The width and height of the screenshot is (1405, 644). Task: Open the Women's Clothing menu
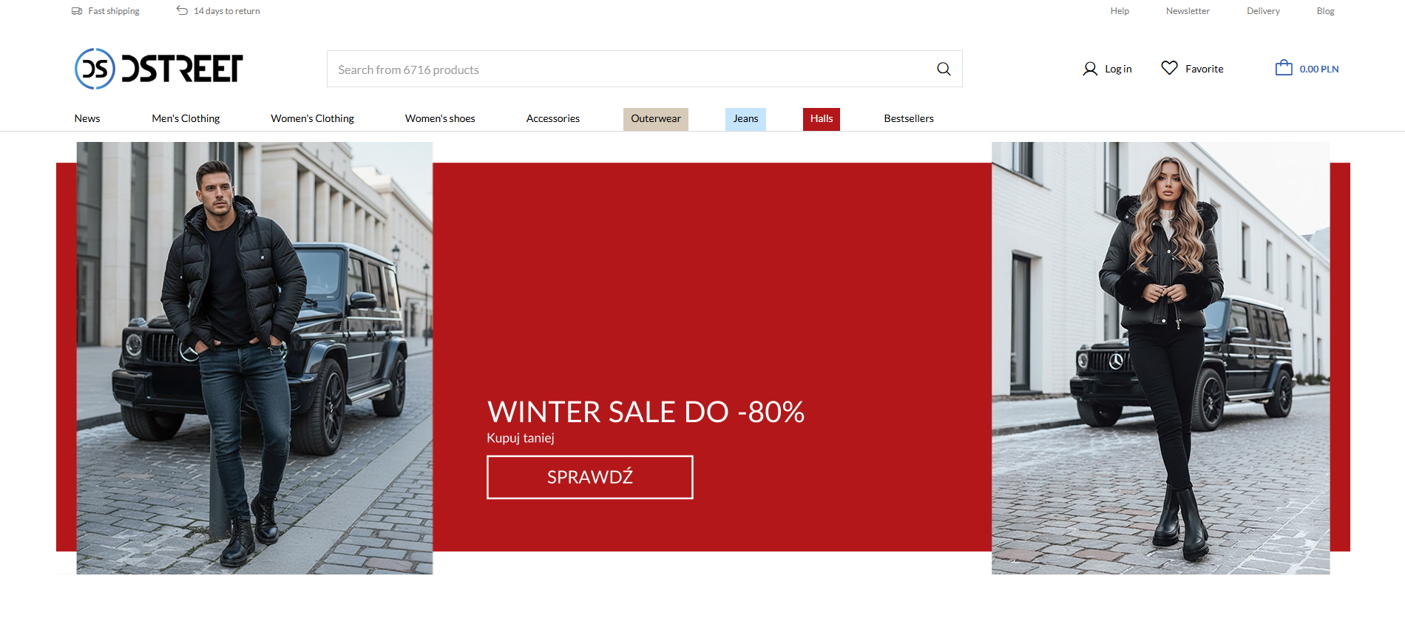tap(312, 118)
